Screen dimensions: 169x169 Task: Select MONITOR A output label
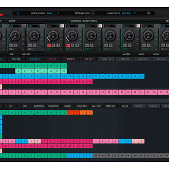point(39,106)
